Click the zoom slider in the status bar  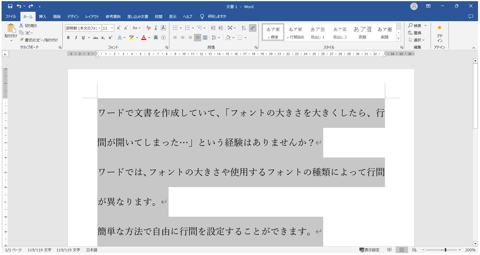pyautogui.click(x=445, y=250)
